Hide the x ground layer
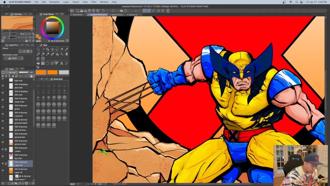The width and height of the screenshot is (330, 186). tap(3, 114)
